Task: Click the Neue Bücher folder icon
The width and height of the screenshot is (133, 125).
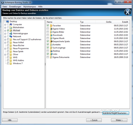Action: tap(11, 45)
